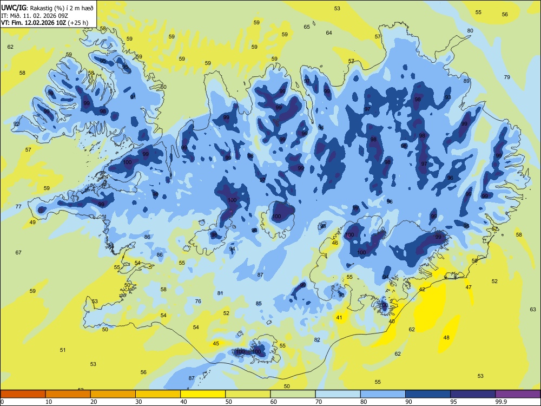The height and width of the screenshot is (406, 541).
Task: Choose the 30–40 golden legend color block
Action: [157, 394]
